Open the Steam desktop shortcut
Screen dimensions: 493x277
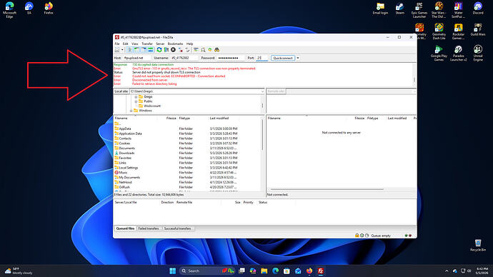pos(400,9)
